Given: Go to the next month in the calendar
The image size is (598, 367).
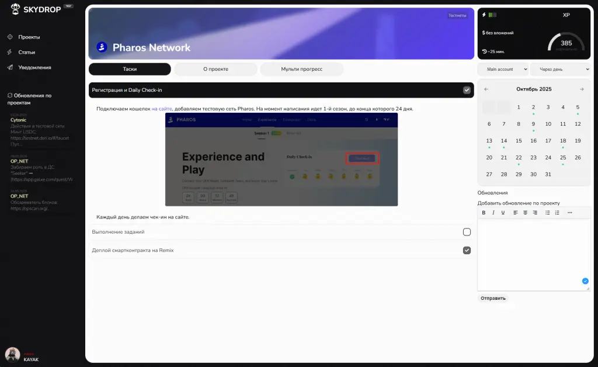Looking at the screenshot, I should (x=582, y=89).
